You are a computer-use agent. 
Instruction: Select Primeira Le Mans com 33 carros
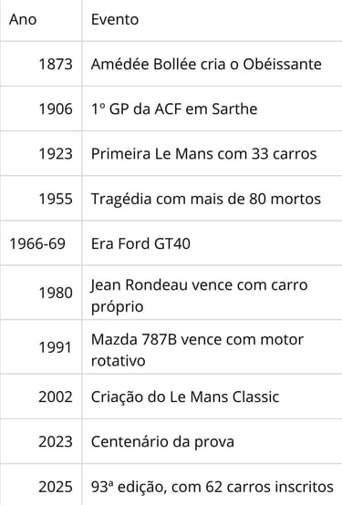click(x=203, y=153)
